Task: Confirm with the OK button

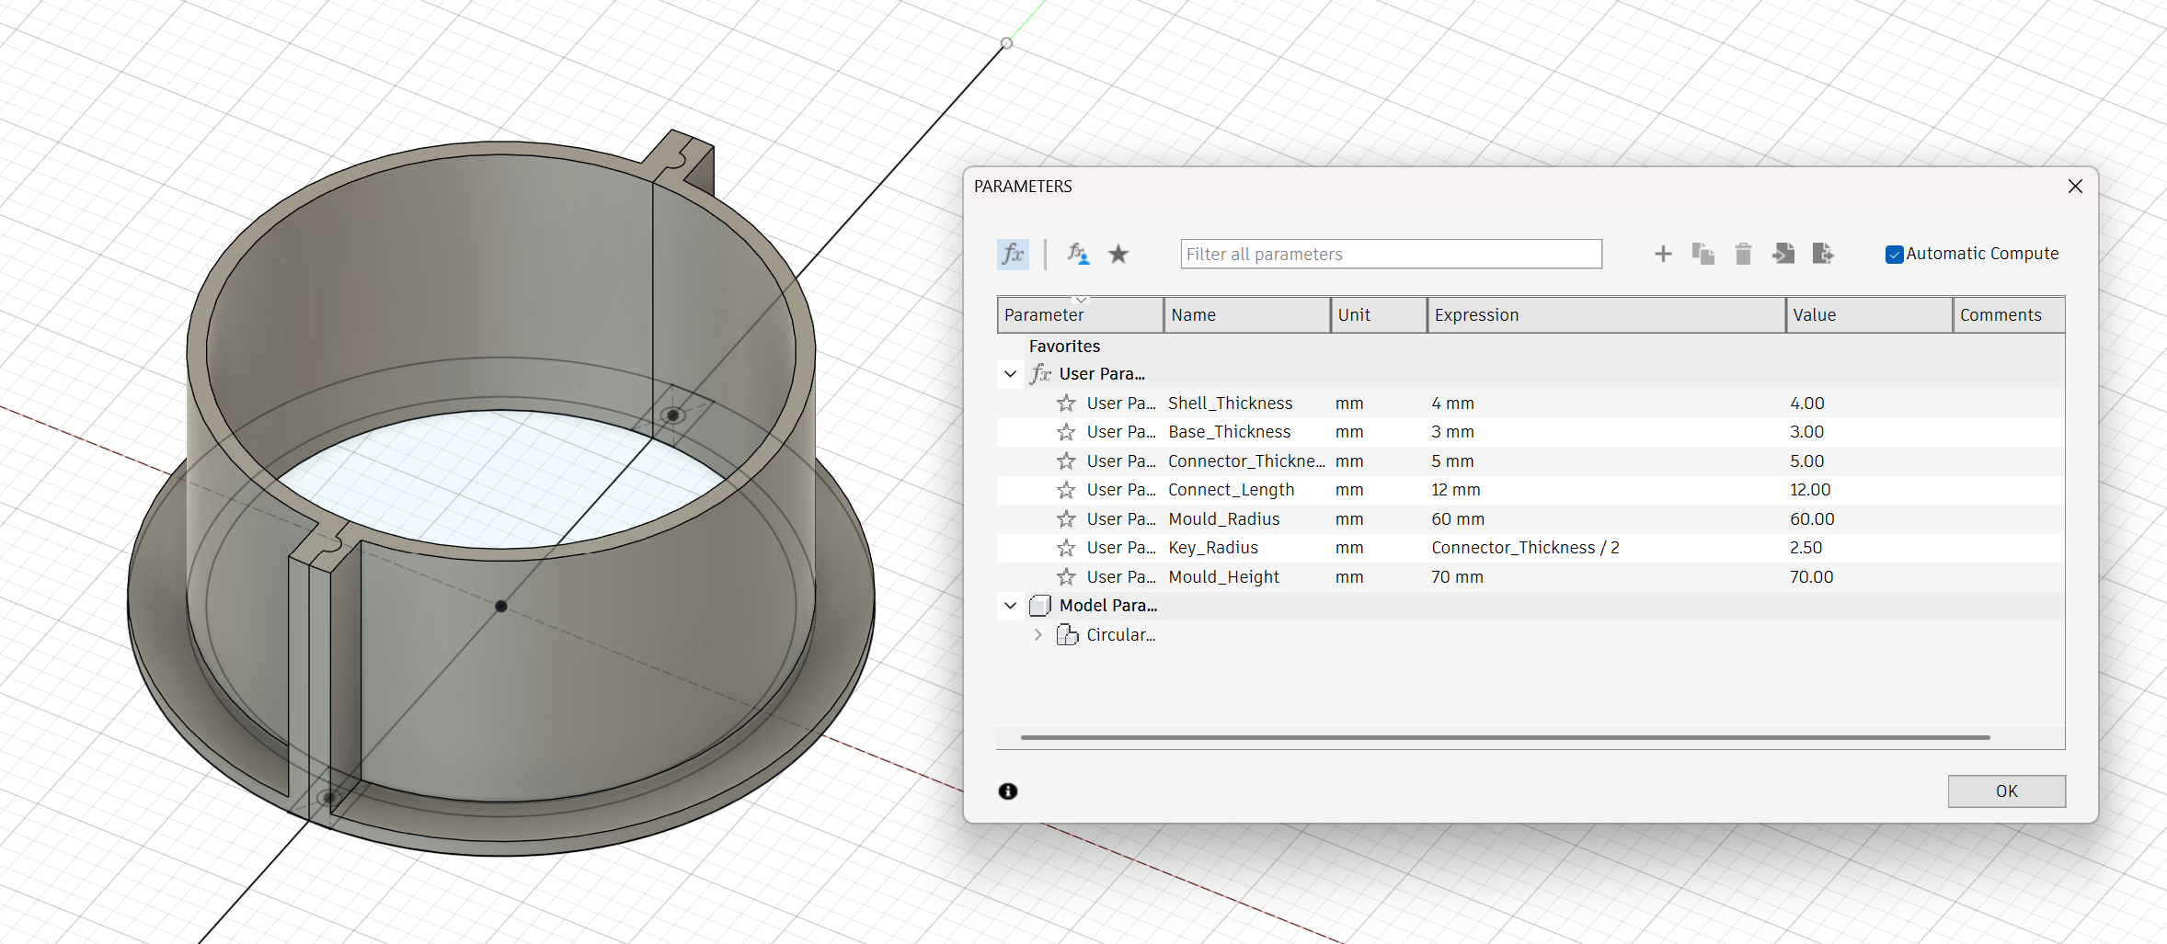Action: (2006, 791)
